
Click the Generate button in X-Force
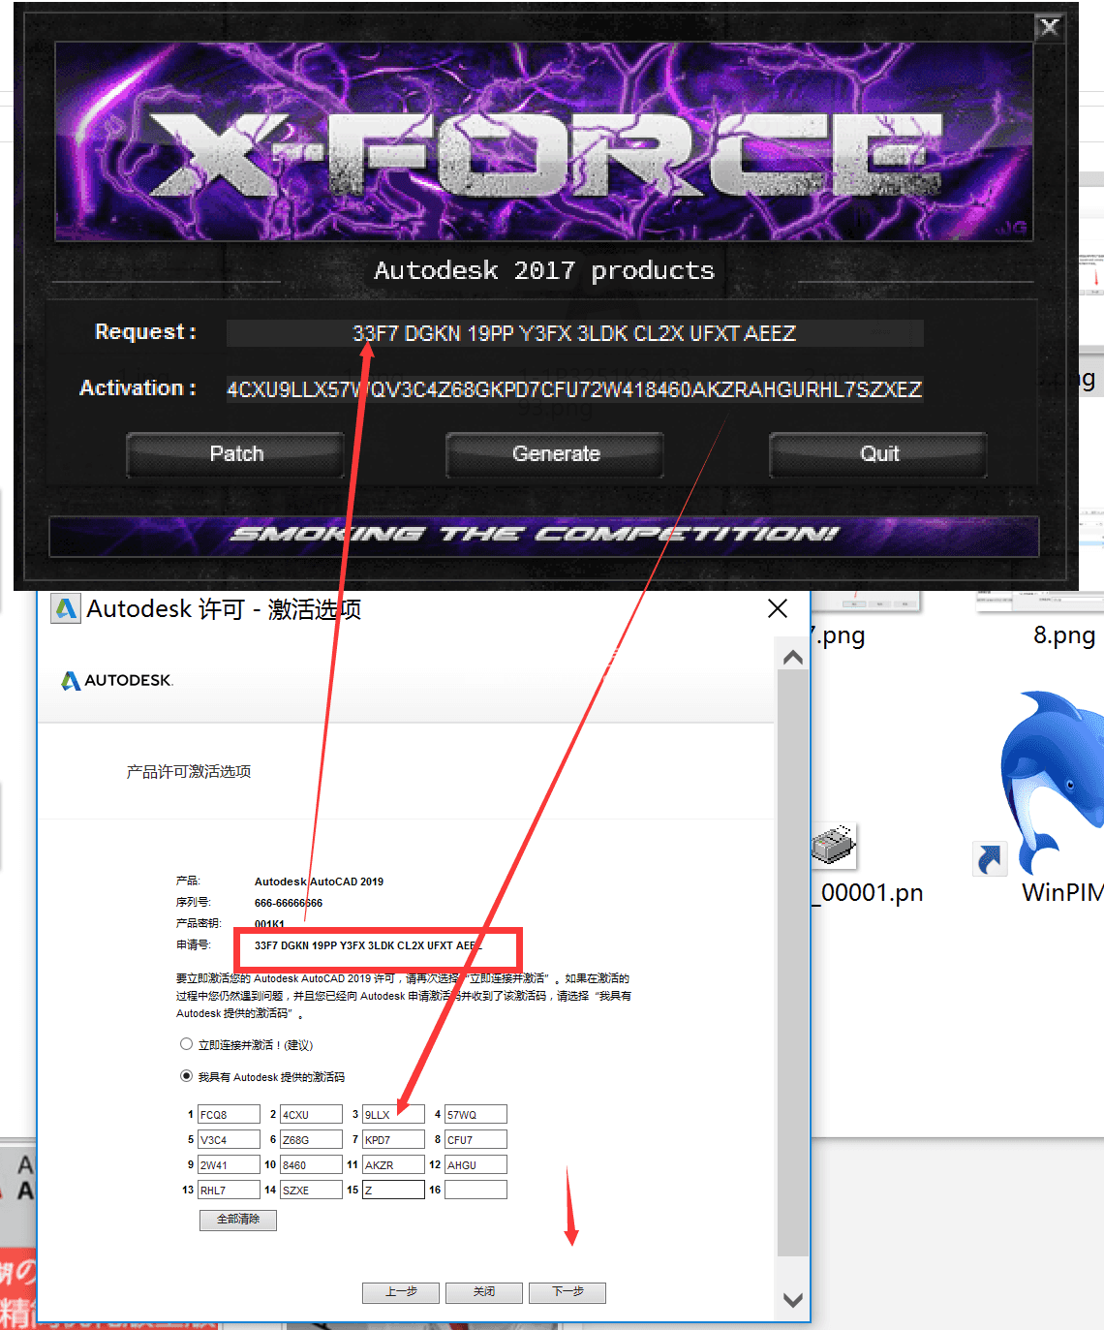pyautogui.click(x=555, y=454)
